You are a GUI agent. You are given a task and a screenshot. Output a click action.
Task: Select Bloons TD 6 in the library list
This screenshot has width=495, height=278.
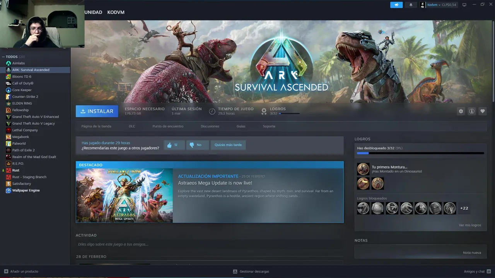coord(22,76)
